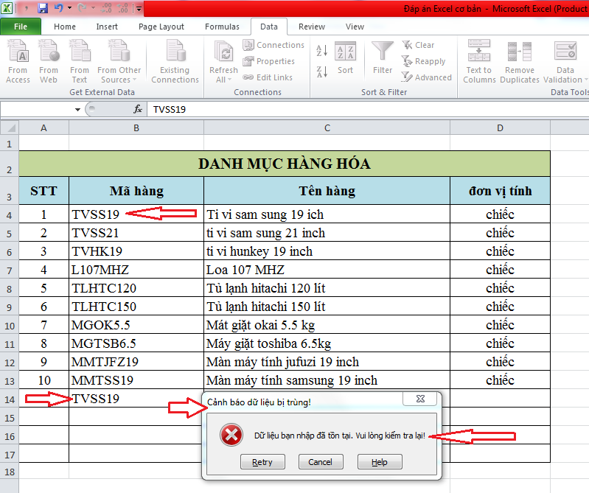
Task: Select column D header
Action: (x=500, y=128)
